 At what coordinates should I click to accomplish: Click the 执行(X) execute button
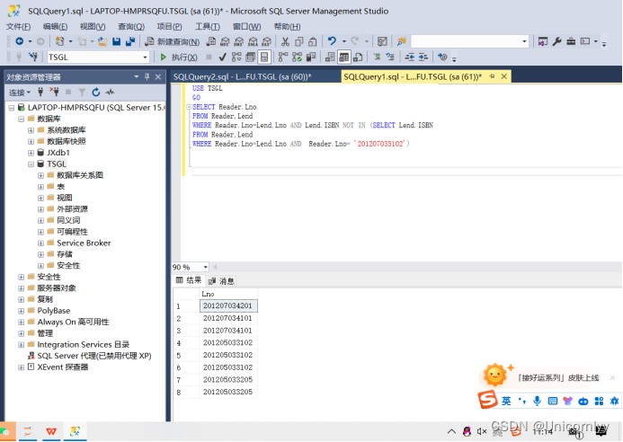[179, 57]
